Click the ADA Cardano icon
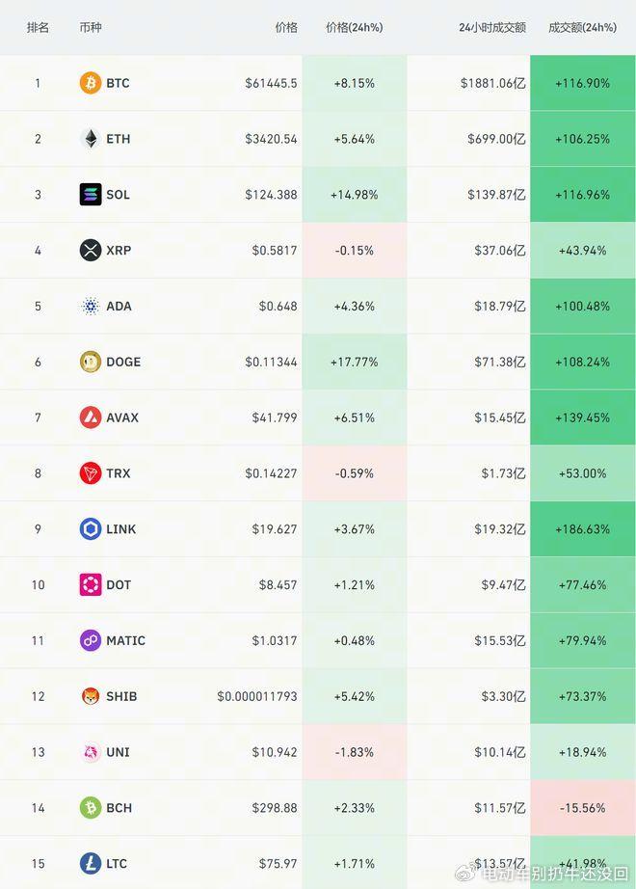 91,307
